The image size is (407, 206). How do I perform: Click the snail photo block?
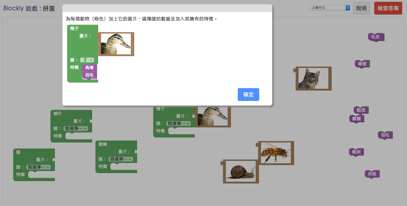click(240, 172)
